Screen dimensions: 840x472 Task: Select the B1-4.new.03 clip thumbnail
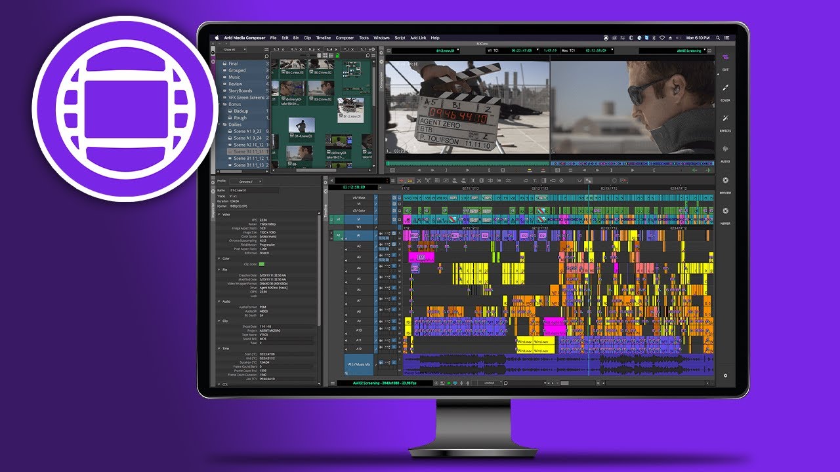302,129
